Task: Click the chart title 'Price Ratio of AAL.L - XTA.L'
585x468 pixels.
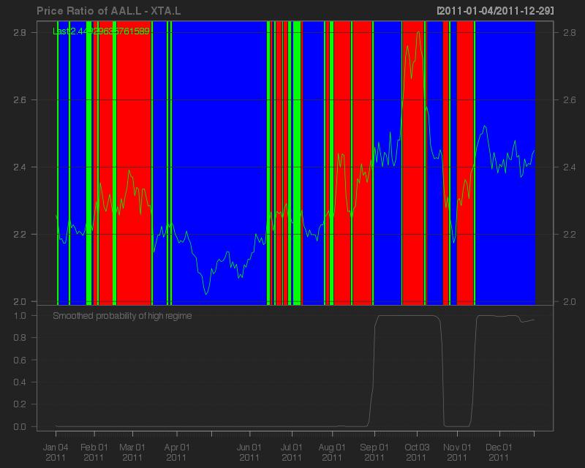Action: (x=108, y=11)
